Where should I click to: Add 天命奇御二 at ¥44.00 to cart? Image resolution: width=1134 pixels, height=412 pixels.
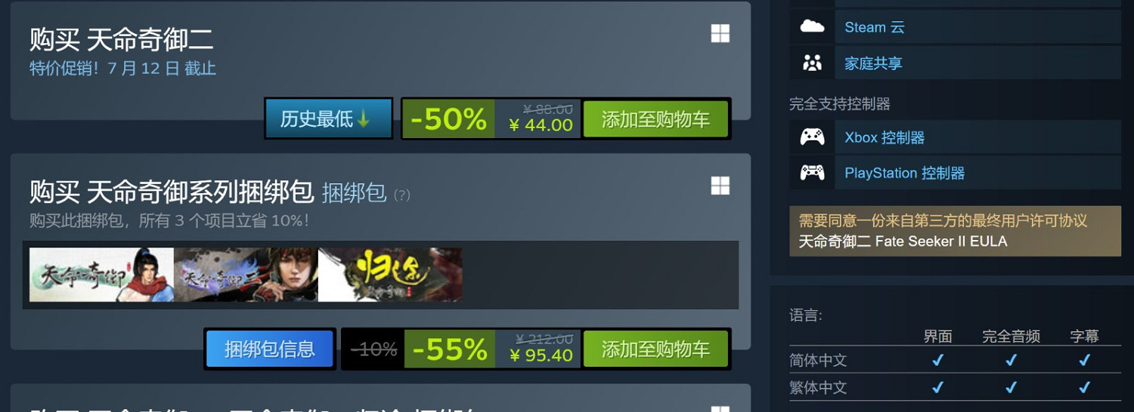(x=655, y=119)
